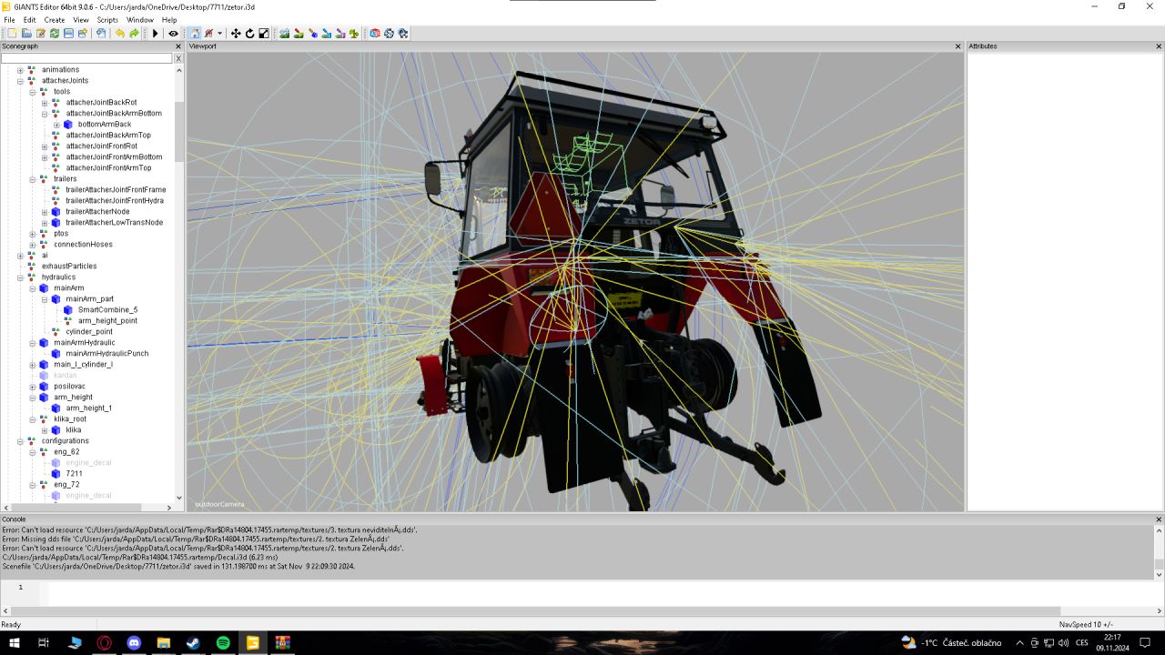Open Spotify from the taskbar

click(223, 642)
